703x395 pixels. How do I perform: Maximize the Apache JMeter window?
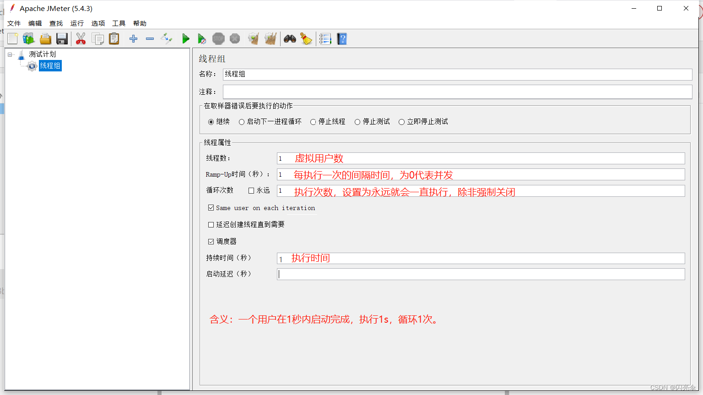click(x=660, y=8)
